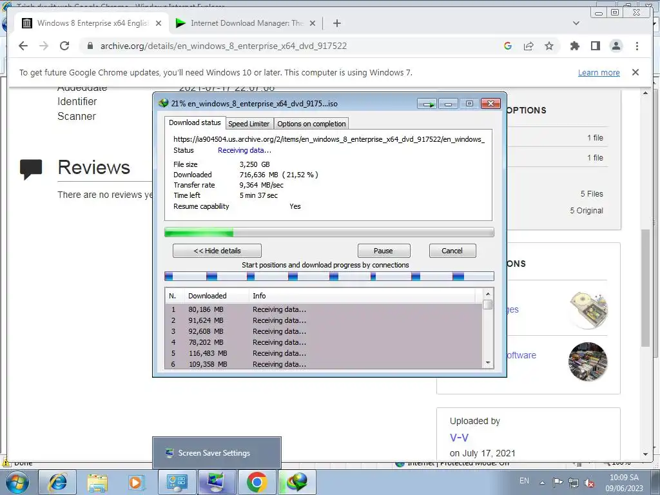Open a new Chrome tab
Viewport: 660px width, 495px height.
coord(336,23)
